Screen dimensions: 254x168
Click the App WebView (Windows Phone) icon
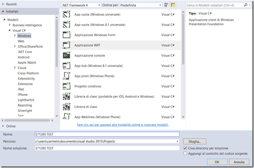(66, 116)
